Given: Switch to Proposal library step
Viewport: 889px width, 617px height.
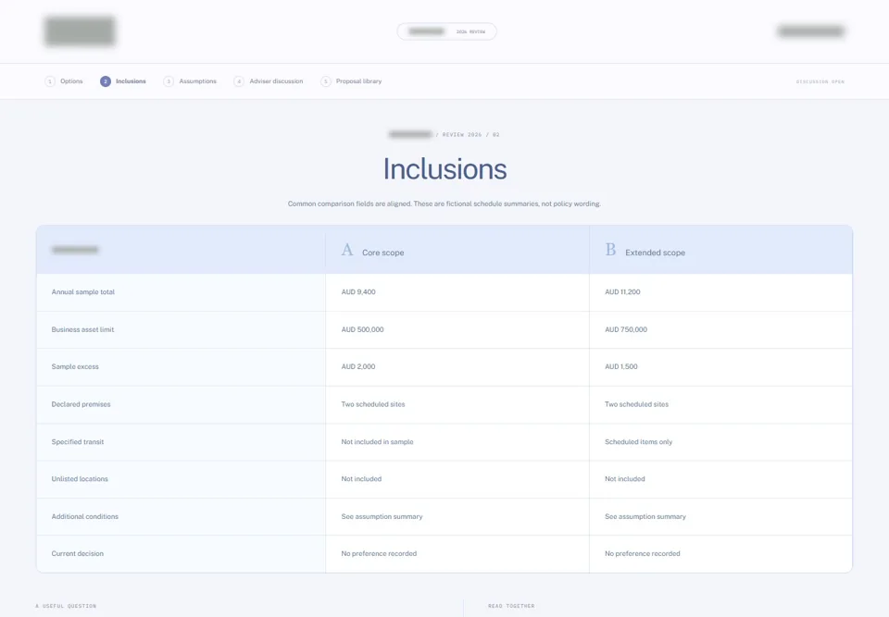Looking at the screenshot, I should [351, 81].
